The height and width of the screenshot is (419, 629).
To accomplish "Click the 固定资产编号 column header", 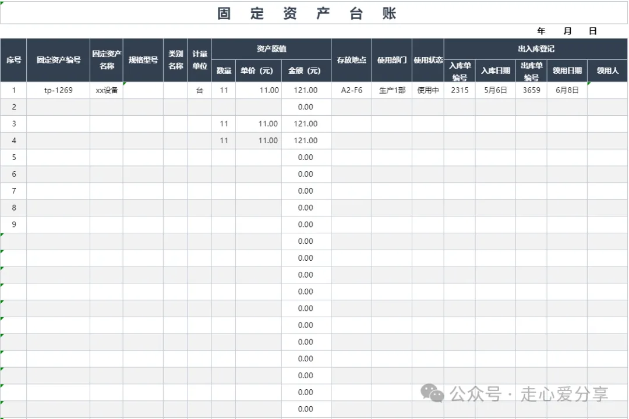I will click(59, 60).
